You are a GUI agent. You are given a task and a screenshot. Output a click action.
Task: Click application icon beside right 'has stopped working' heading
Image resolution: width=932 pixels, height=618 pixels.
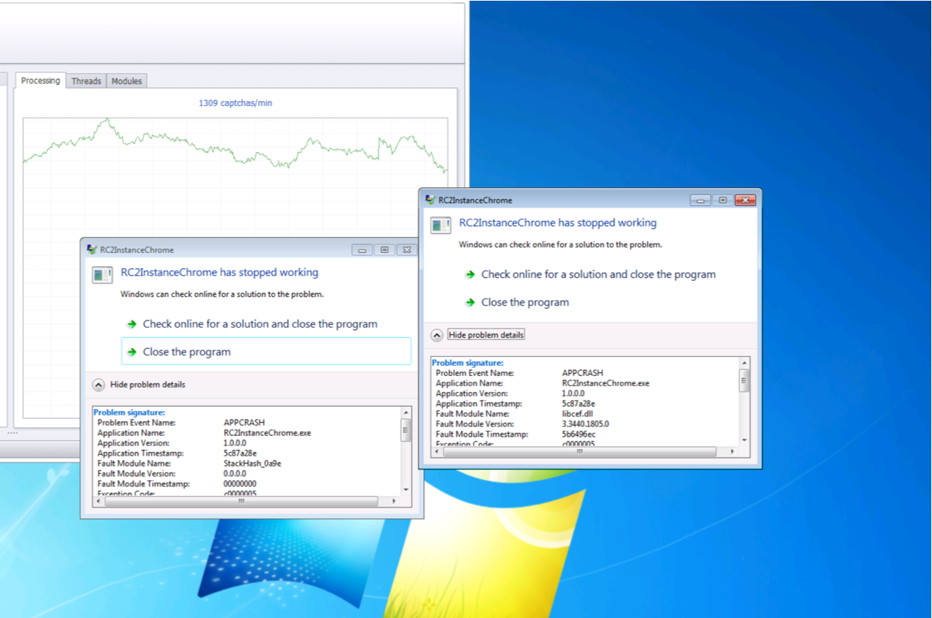[x=441, y=225]
